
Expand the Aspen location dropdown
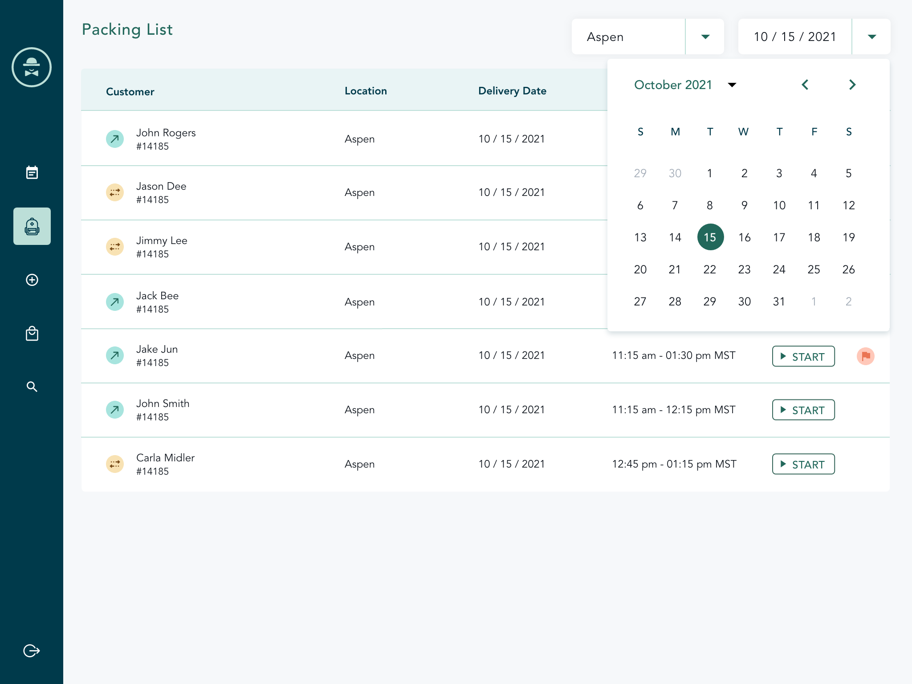point(705,37)
